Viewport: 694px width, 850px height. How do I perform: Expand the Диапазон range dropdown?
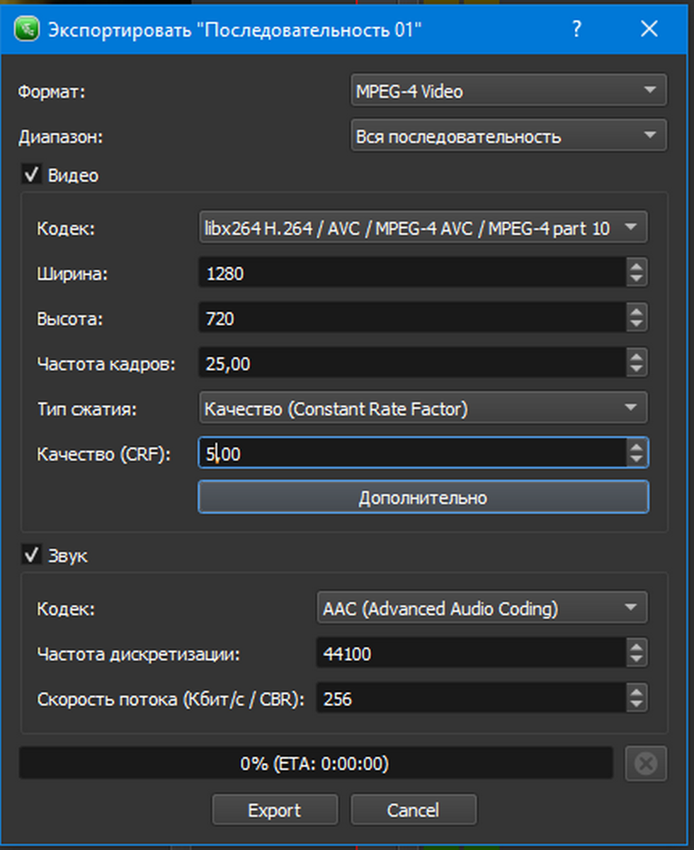(508, 136)
